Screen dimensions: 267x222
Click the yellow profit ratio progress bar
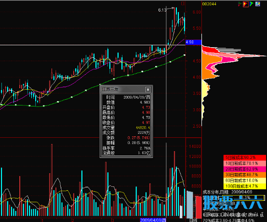click(243, 197)
